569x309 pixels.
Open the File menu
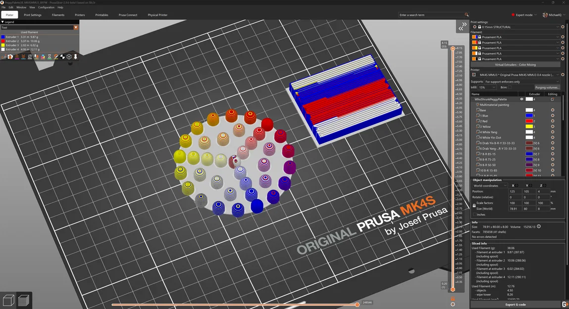(3, 7)
